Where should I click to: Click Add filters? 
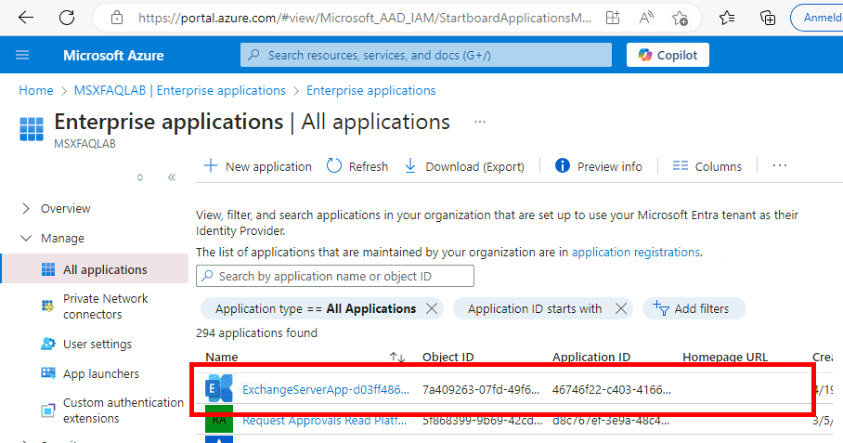694,308
